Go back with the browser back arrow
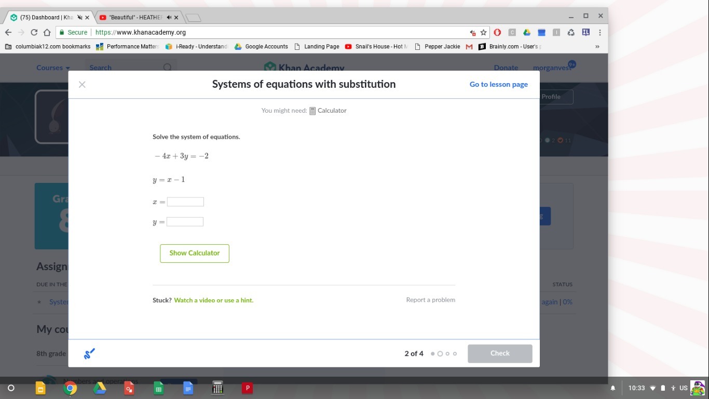Image resolution: width=709 pixels, height=399 pixels. pyautogui.click(x=8, y=32)
